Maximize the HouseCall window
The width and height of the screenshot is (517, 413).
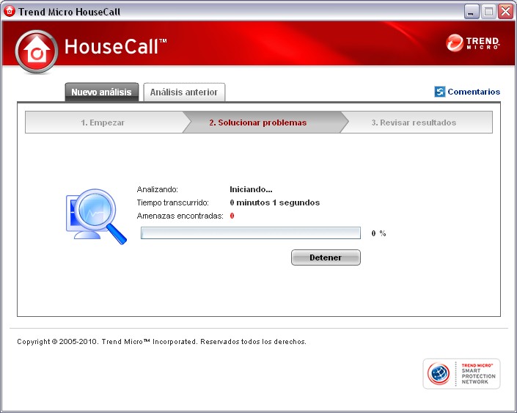(488, 12)
